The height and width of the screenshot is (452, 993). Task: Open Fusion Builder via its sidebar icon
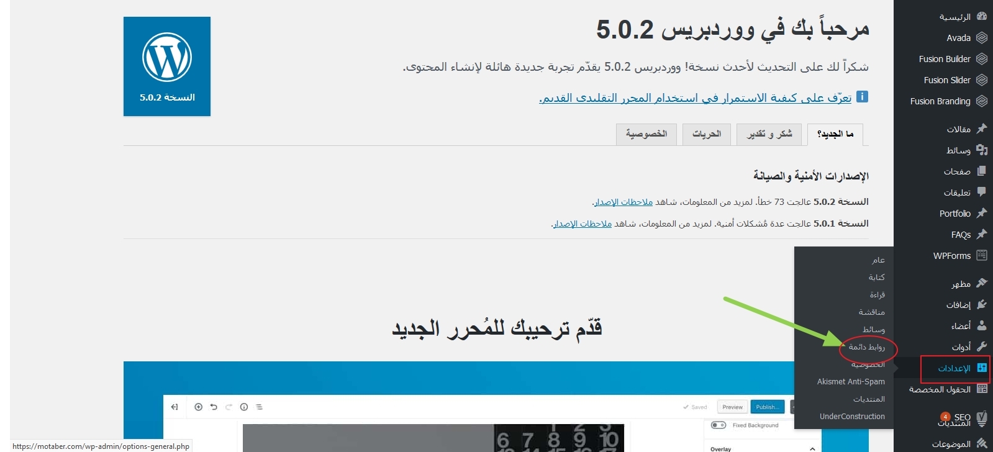coord(981,59)
